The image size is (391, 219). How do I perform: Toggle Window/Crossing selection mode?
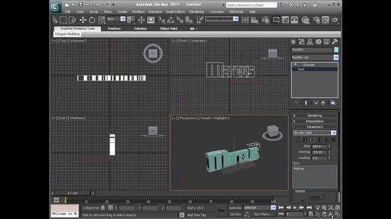[x=72, y=20]
